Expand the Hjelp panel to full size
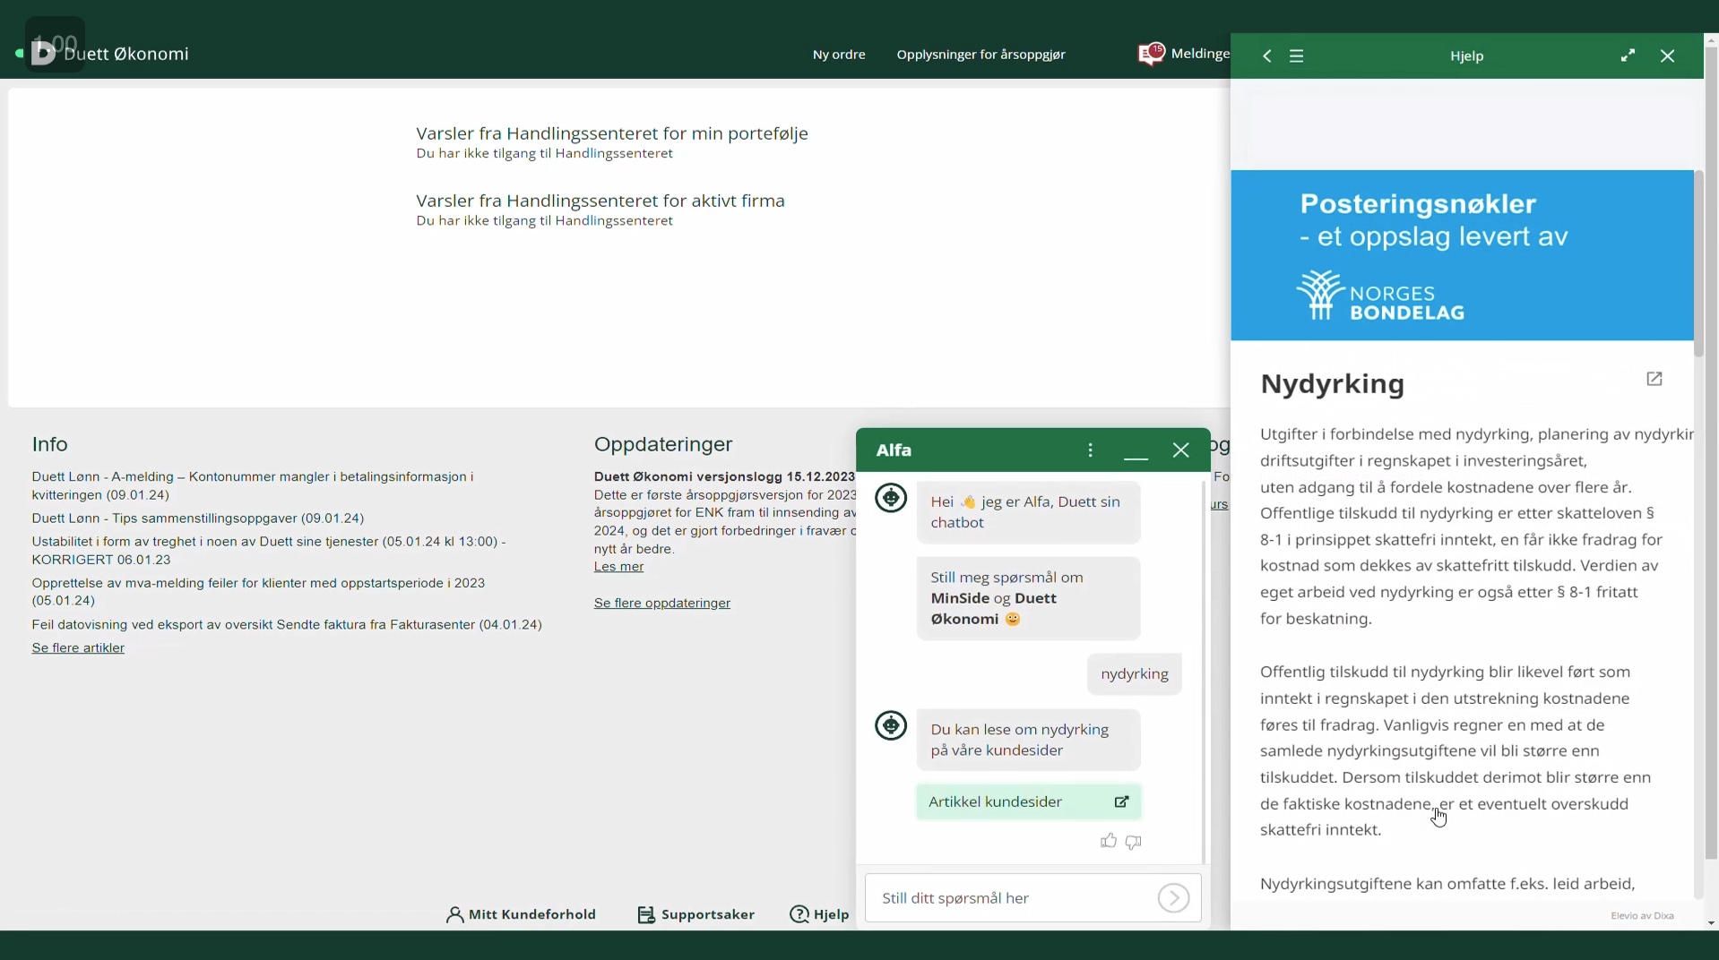Viewport: 1719px width, 960px height. coord(1628,56)
